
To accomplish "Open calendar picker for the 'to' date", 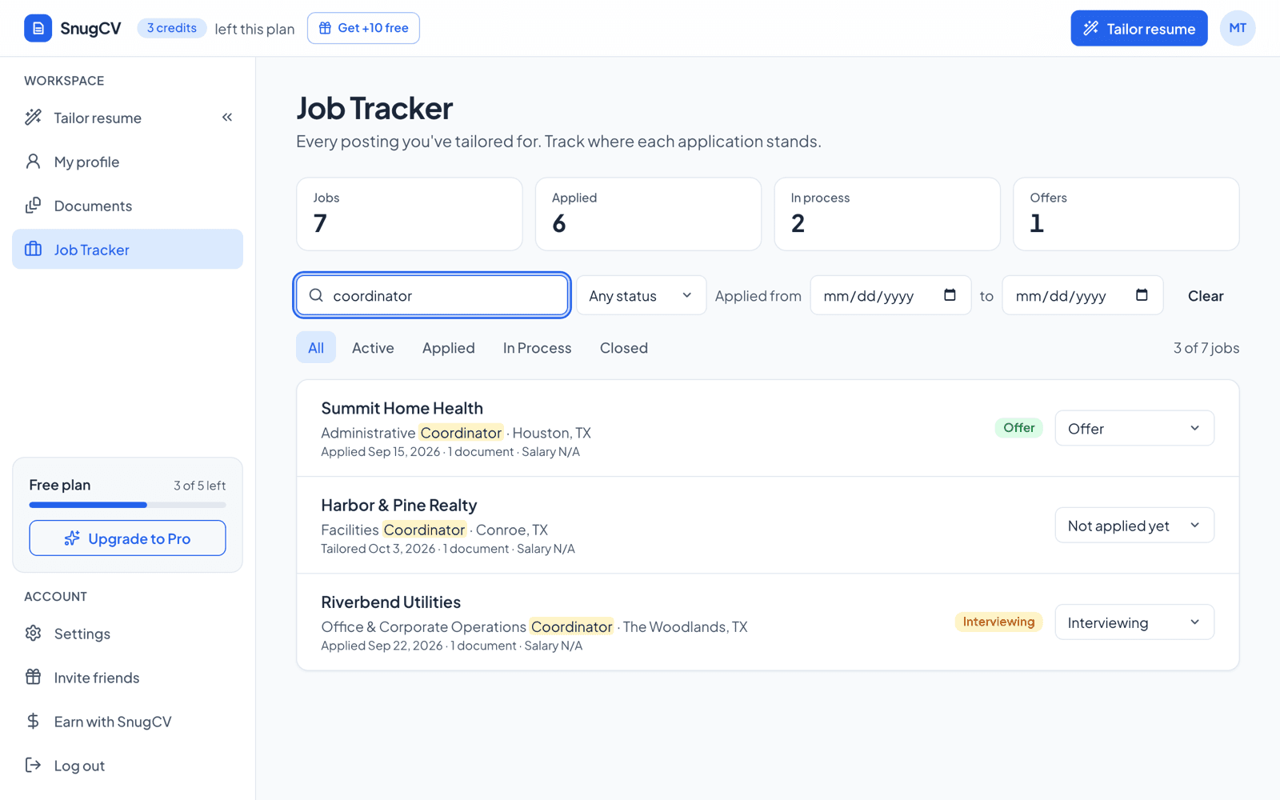I will click(1142, 295).
